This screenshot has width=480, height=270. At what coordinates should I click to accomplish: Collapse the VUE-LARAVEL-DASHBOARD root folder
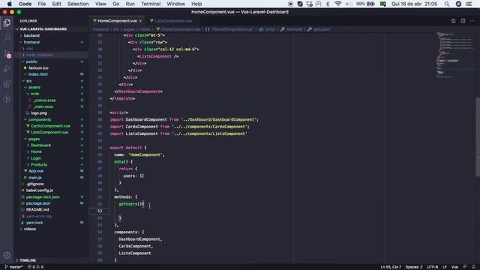(43, 29)
